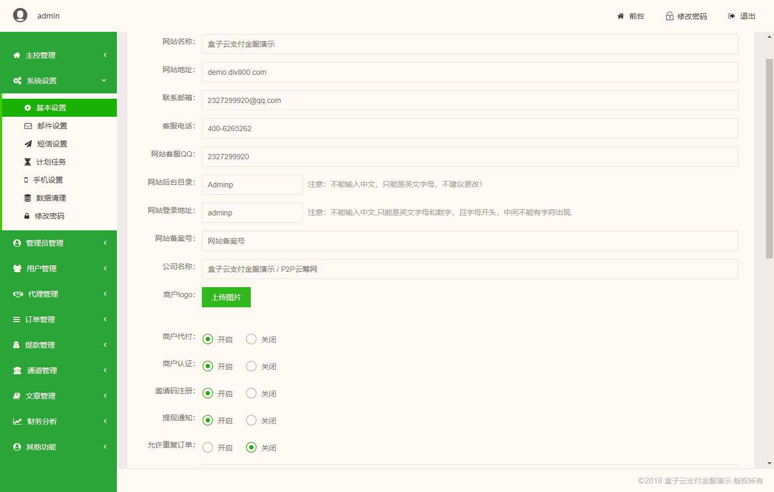Image resolution: width=774 pixels, height=492 pixels.
Task: Expand the 用户管理 sidebar menu
Action: tap(58, 269)
